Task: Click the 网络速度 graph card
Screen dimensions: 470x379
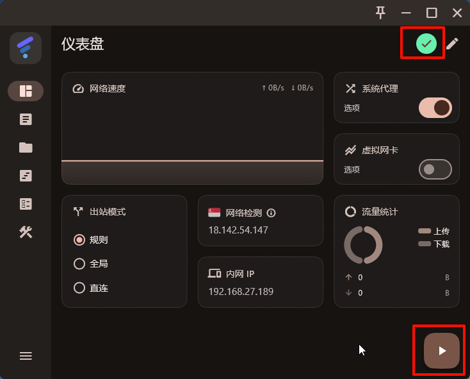Action: [192, 128]
